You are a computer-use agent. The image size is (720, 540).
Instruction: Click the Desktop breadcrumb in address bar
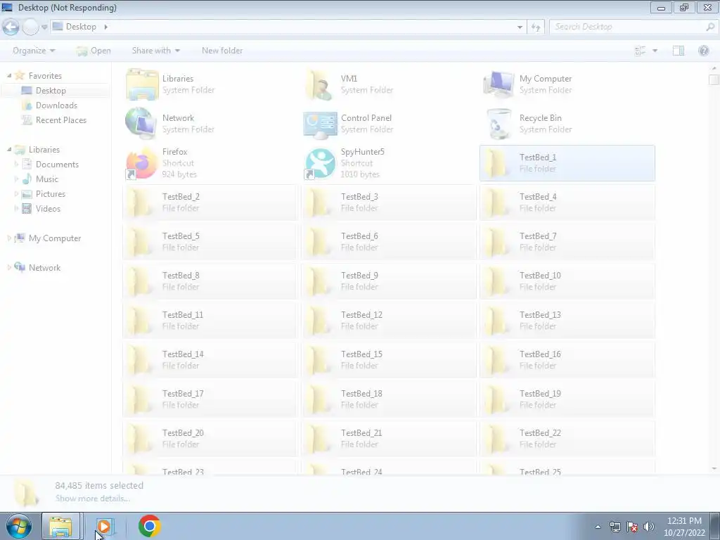pos(81,27)
